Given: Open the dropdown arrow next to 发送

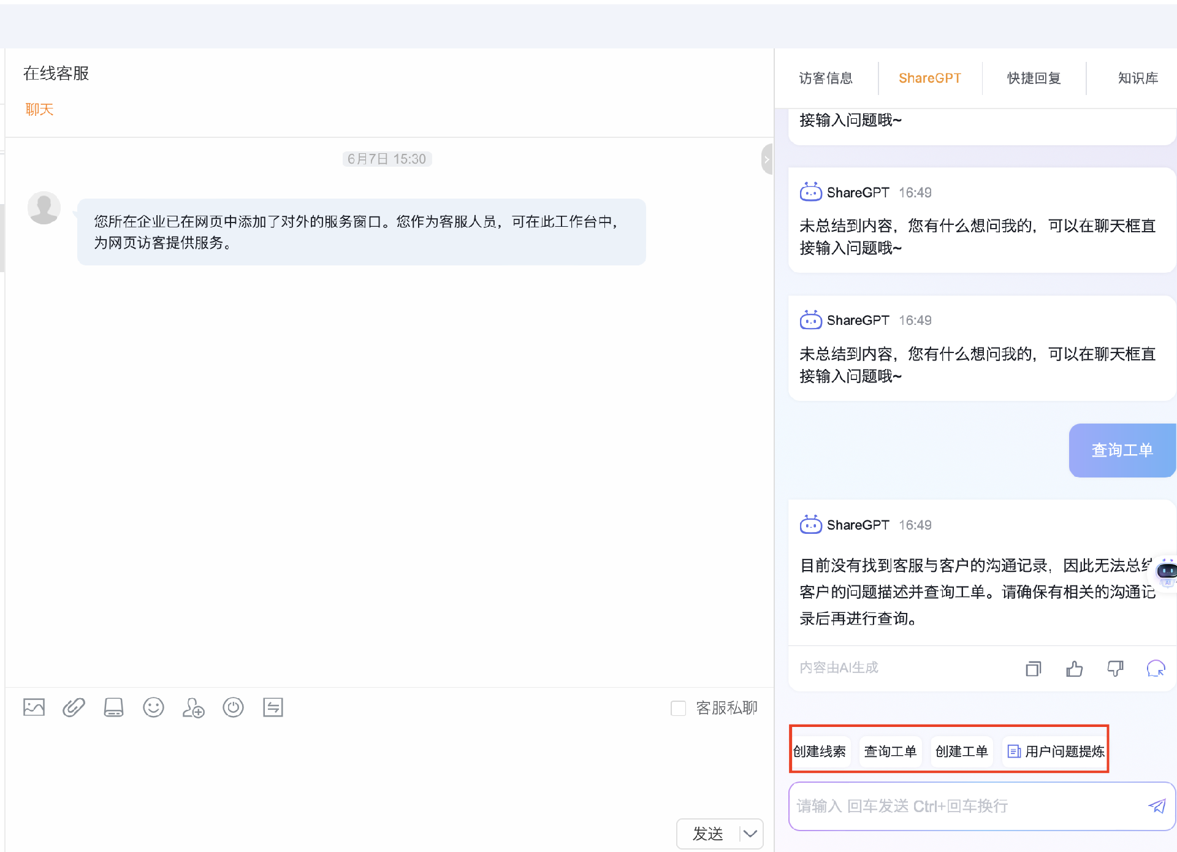Looking at the screenshot, I should pos(750,834).
